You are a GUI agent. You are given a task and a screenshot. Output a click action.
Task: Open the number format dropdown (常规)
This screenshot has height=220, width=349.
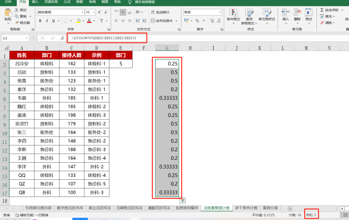point(220,12)
